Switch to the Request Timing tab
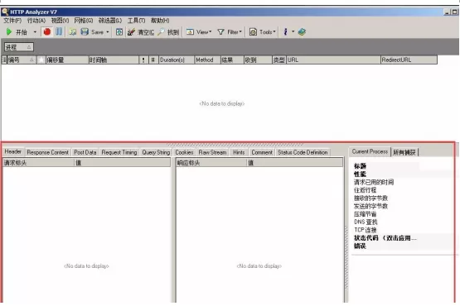 tap(119, 152)
